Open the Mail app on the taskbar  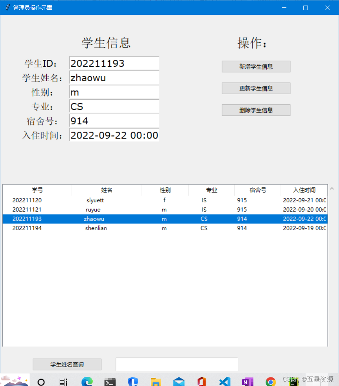179,382
